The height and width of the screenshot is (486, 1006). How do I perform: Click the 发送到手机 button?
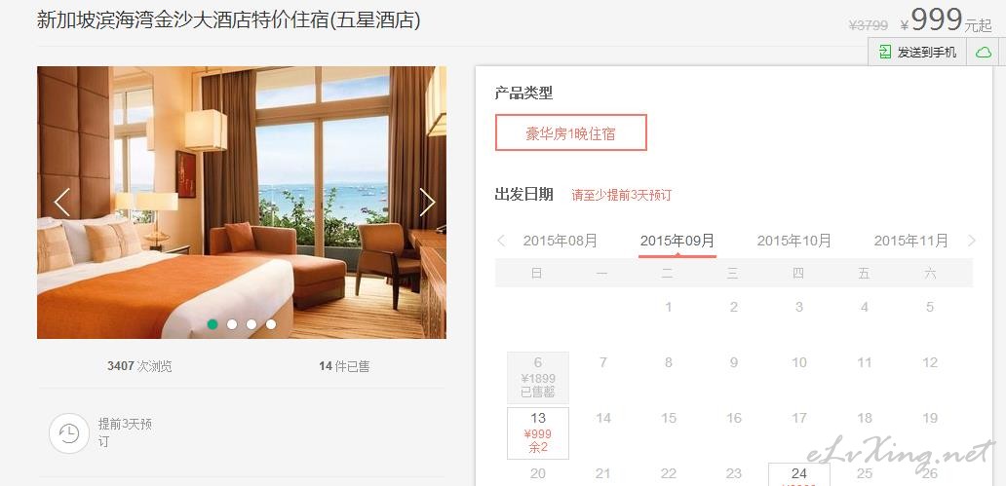coord(918,52)
